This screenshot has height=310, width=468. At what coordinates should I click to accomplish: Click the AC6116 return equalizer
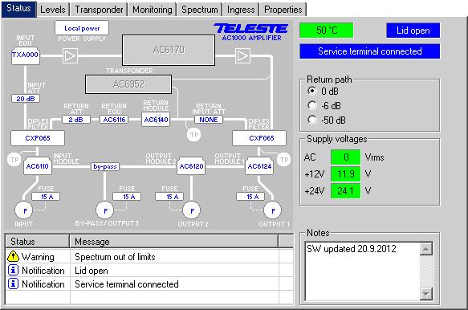point(114,120)
